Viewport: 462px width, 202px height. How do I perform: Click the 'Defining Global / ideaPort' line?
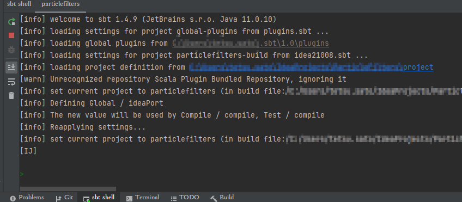coord(92,103)
